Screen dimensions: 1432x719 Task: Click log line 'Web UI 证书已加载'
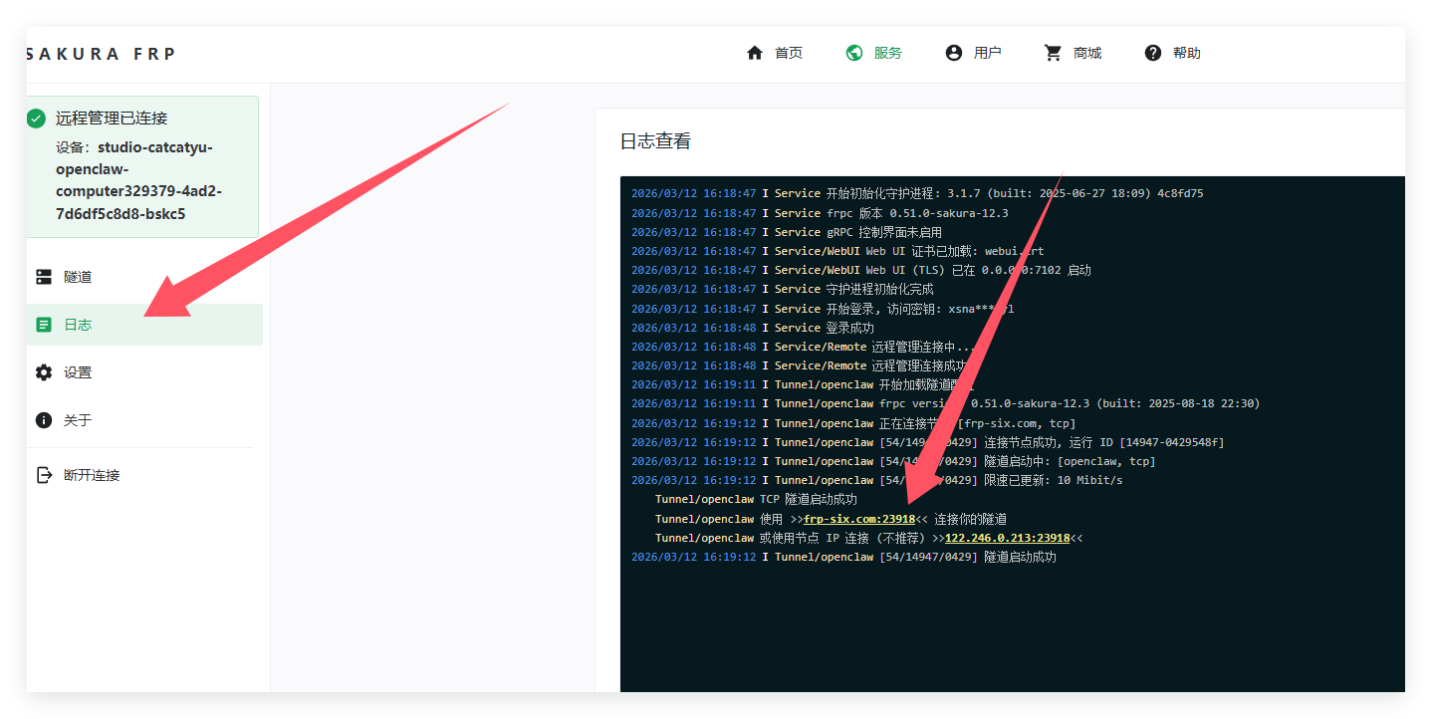pos(837,251)
